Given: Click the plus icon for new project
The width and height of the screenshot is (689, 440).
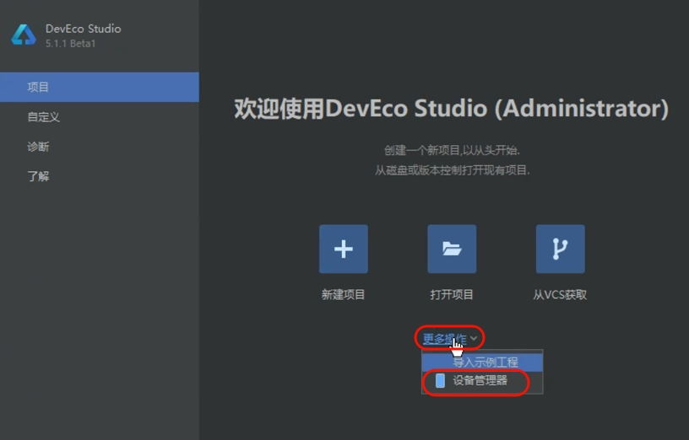Looking at the screenshot, I should 343,249.
